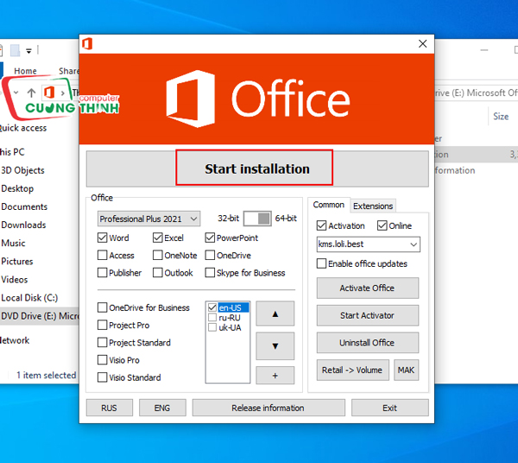Screen dimensions: 518x463
Task: Open 3D Objects in Explorer sidebar
Action: click(22, 170)
